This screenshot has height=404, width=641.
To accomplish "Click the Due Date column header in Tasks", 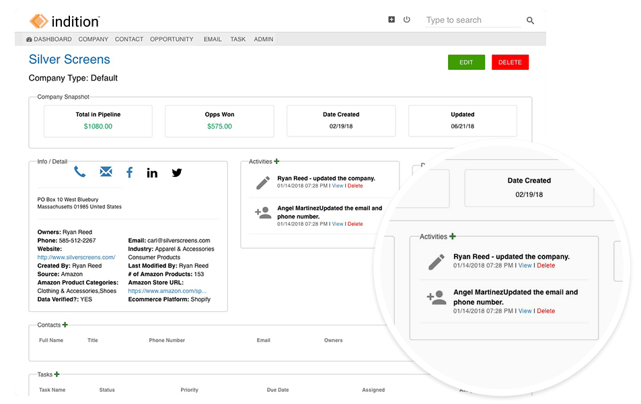I will point(278,390).
